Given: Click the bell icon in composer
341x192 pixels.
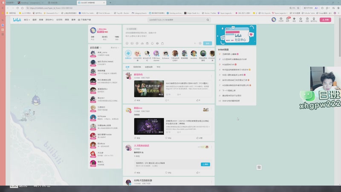Looking at the screenshot, I should [x=152, y=44].
